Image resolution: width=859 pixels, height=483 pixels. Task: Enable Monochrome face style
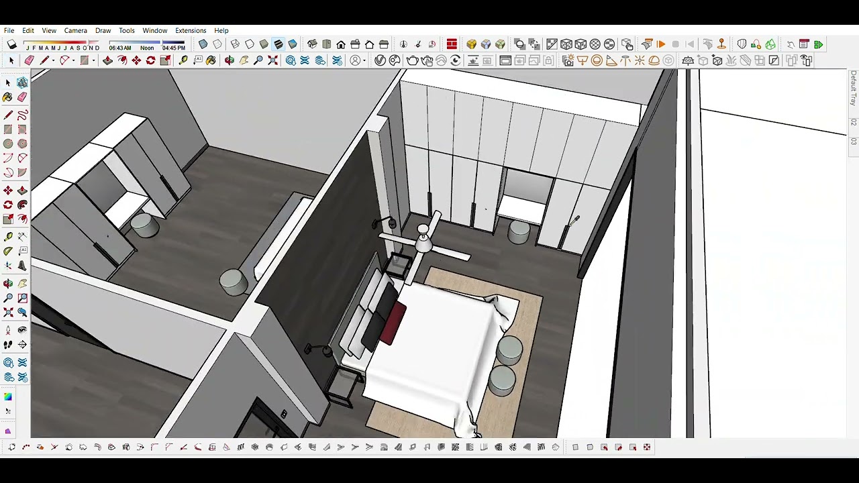(x=293, y=44)
